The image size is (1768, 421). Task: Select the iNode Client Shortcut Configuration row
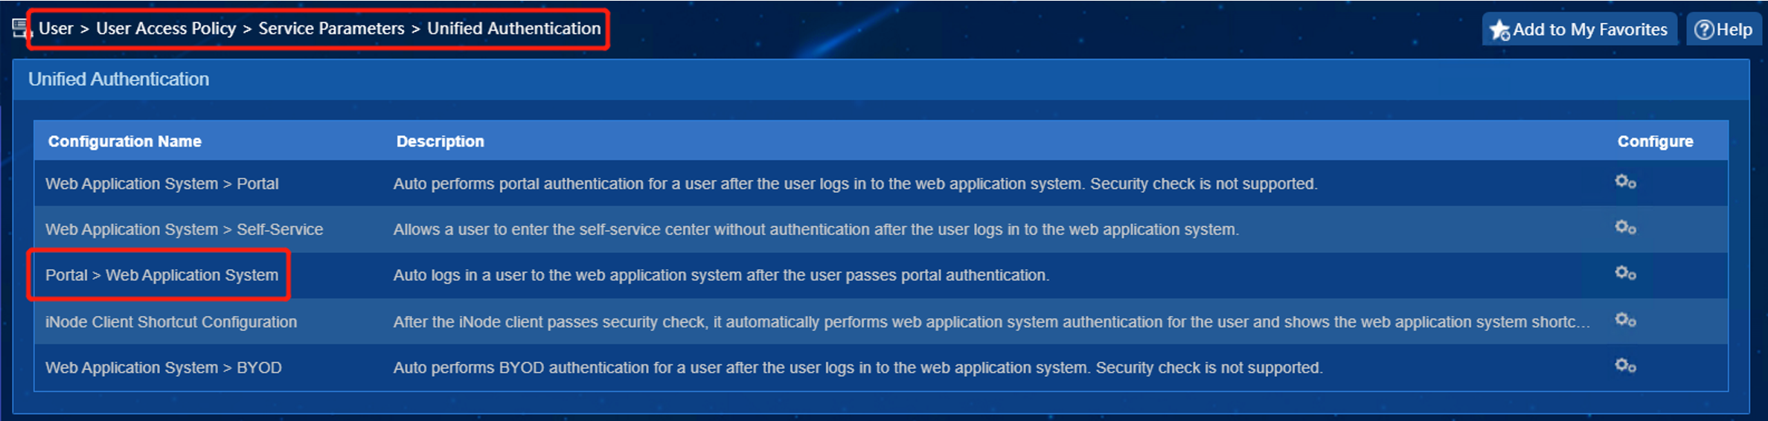click(x=881, y=321)
